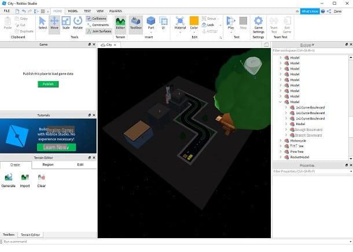Close the City document tab
This screenshot has height=252, width=353.
click(x=115, y=45)
